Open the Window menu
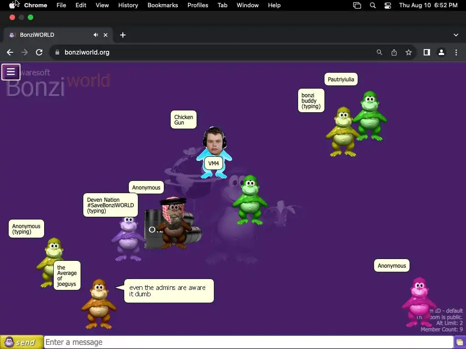Image resolution: width=466 pixels, height=349 pixels. point(248,5)
